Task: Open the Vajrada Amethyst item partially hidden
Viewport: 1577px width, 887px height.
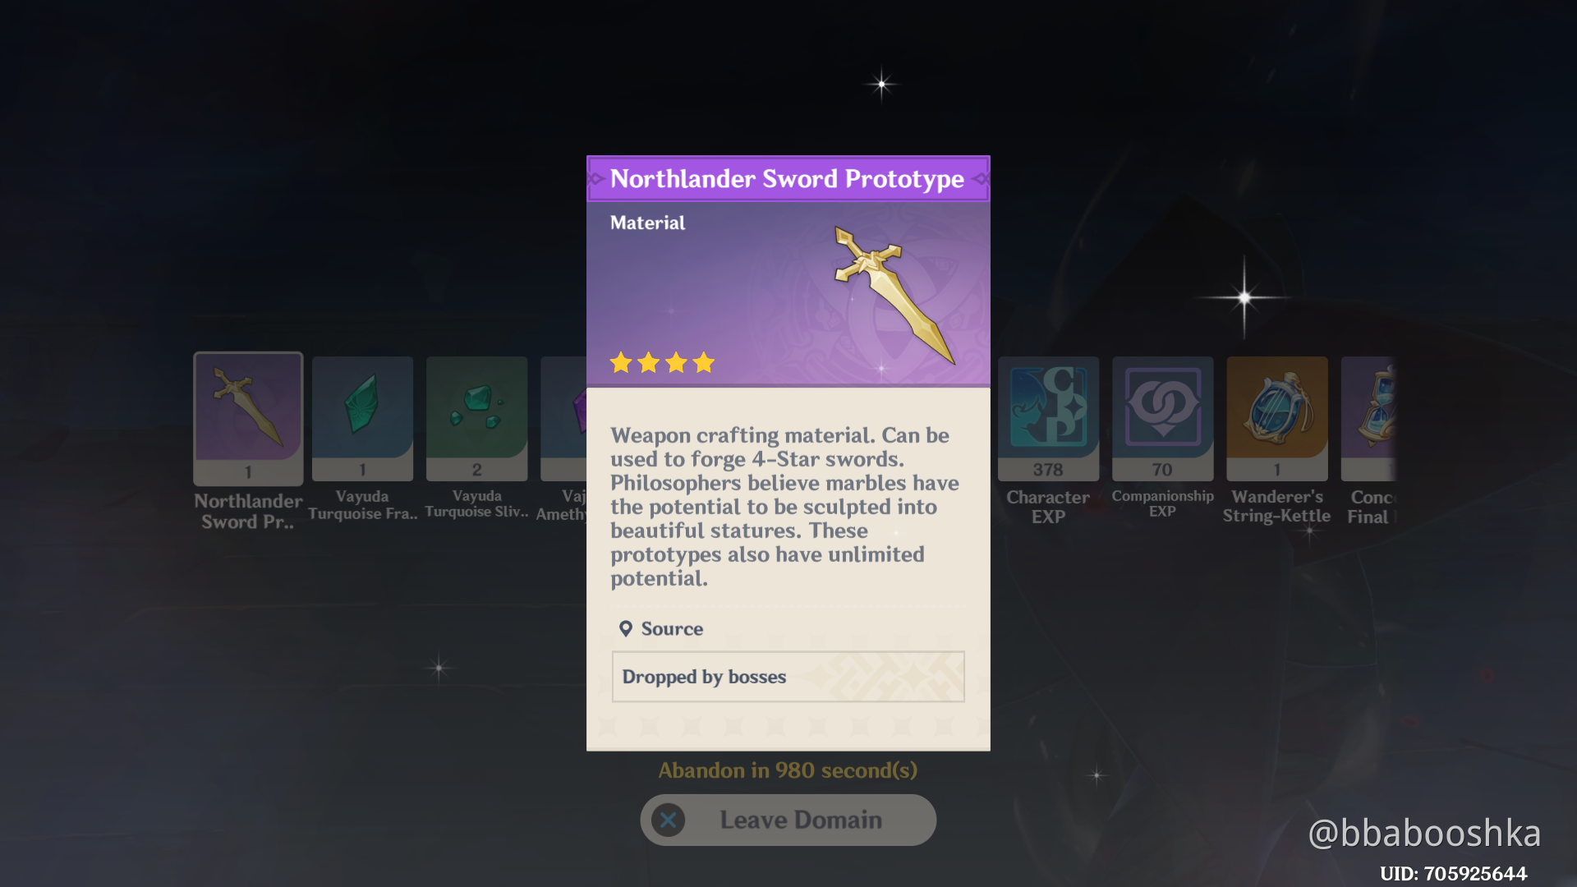Action: [563, 418]
